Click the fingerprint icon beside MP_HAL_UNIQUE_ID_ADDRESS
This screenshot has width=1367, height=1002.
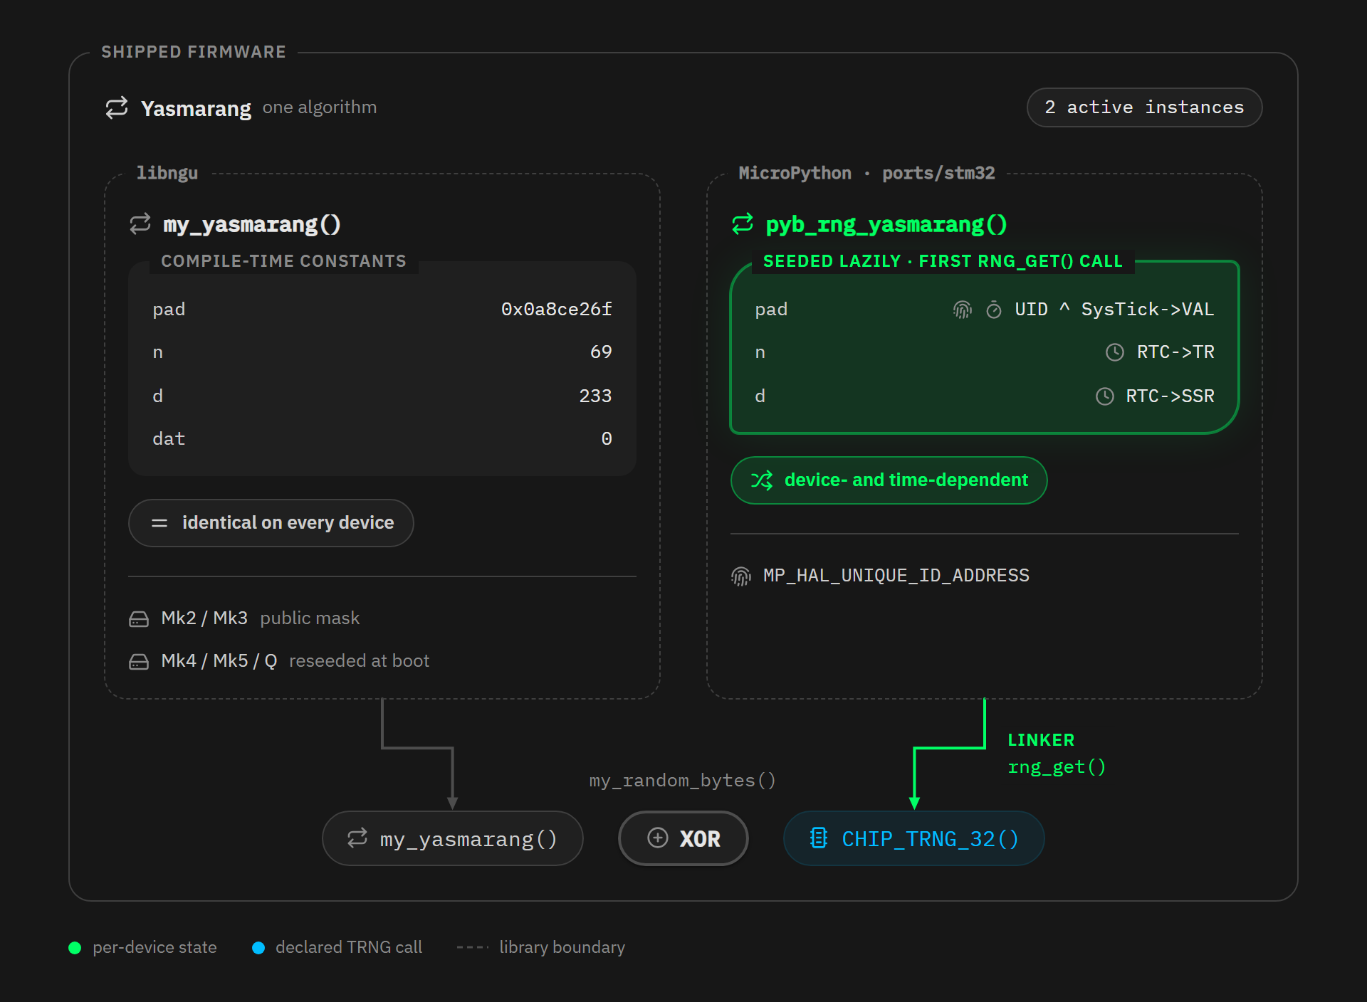(741, 576)
